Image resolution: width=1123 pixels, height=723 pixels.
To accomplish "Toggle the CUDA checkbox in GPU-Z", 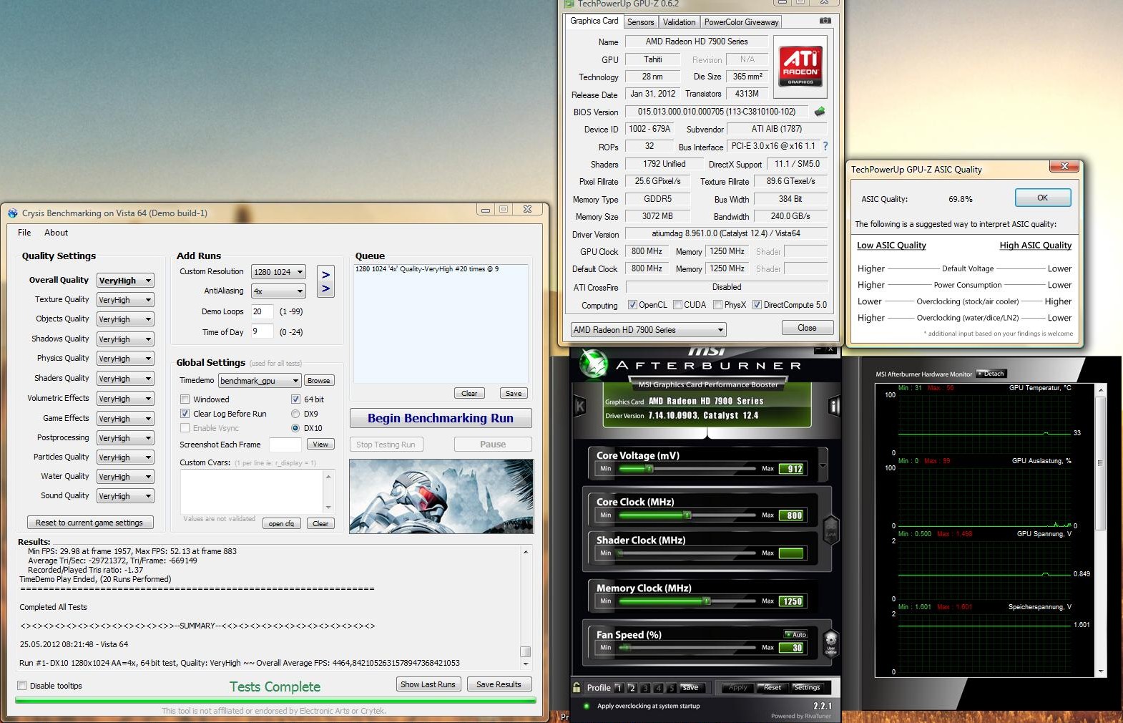I will 677,305.
